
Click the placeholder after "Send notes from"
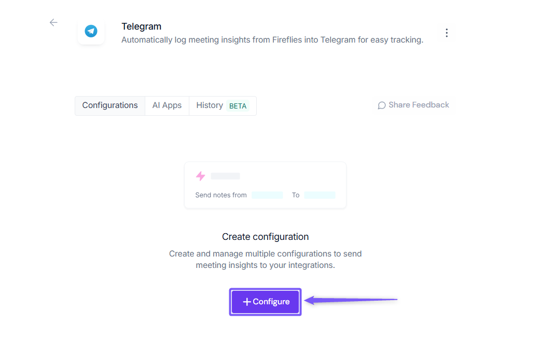point(267,195)
